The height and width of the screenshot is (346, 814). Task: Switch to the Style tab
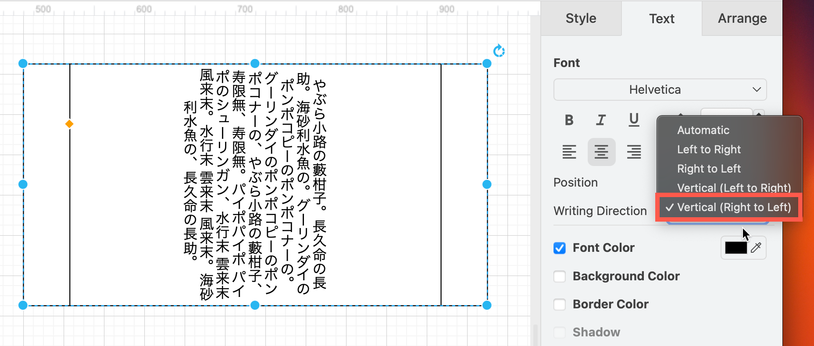581,18
